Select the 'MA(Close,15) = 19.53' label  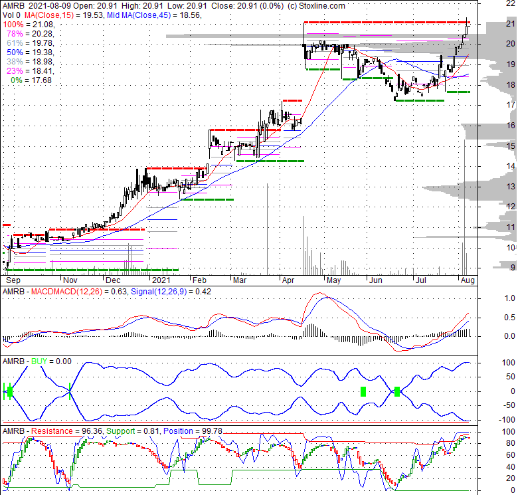64,15
